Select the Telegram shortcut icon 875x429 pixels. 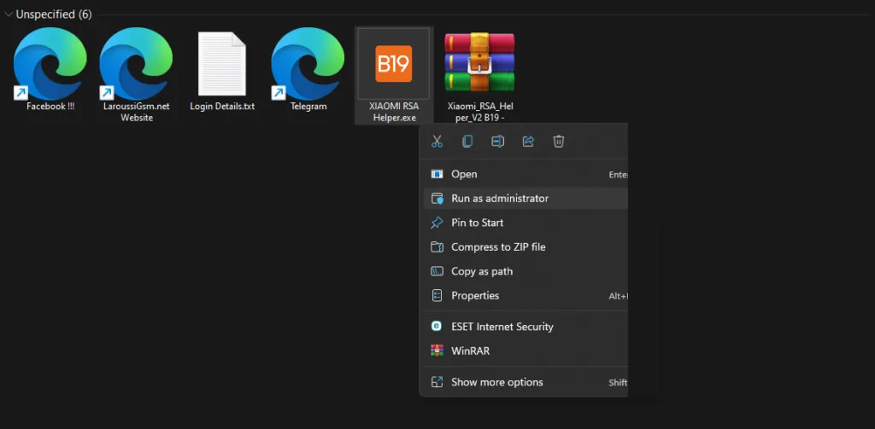308,63
